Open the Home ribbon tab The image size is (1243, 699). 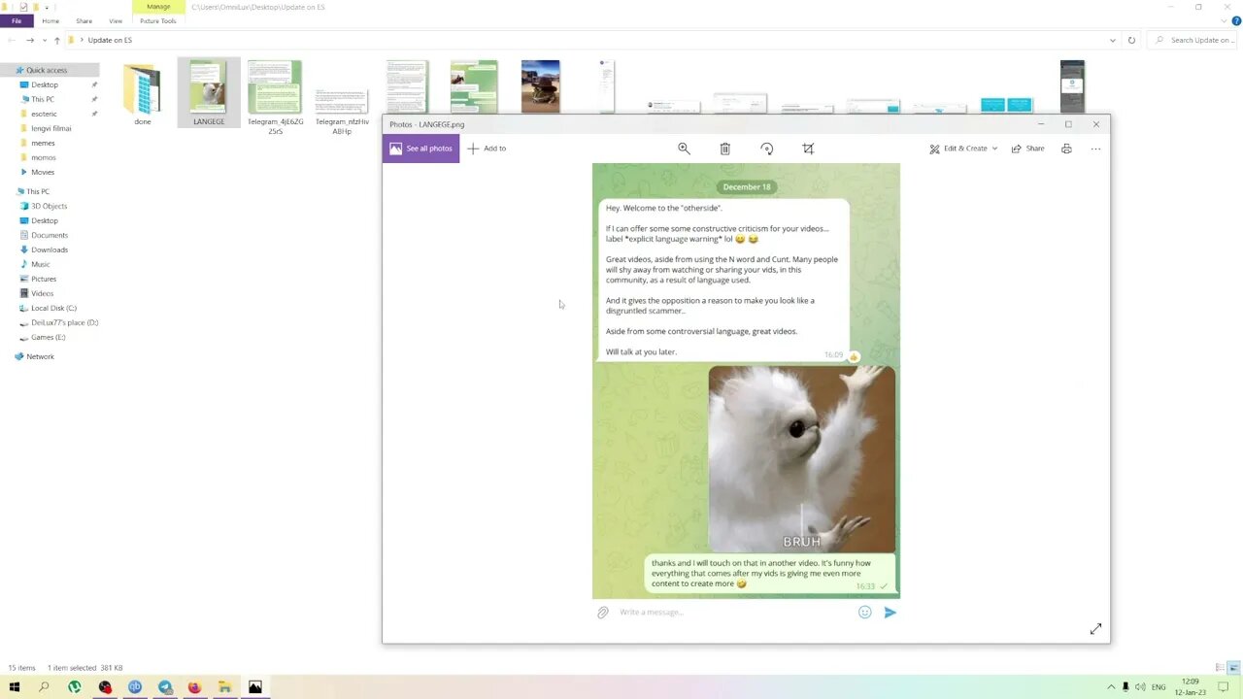[x=50, y=20]
